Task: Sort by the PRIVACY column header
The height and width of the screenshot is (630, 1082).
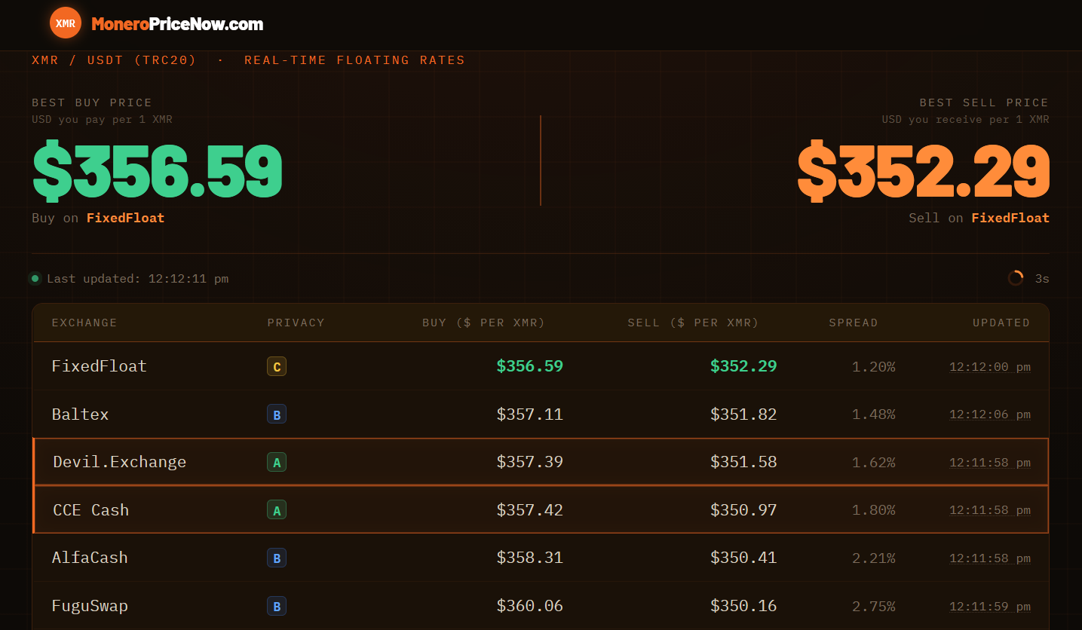Action: tap(296, 323)
